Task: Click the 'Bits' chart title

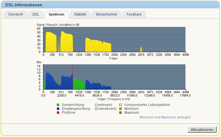Action: point(39,62)
